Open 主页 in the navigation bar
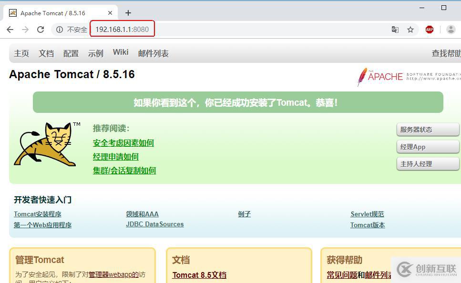The height and width of the screenshot is (283, 461). tap(21, 53)
